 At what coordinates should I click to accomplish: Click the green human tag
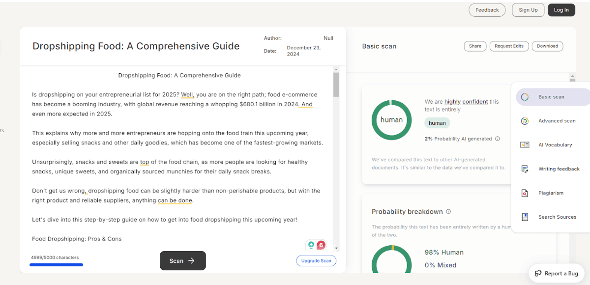pos(437,123)
